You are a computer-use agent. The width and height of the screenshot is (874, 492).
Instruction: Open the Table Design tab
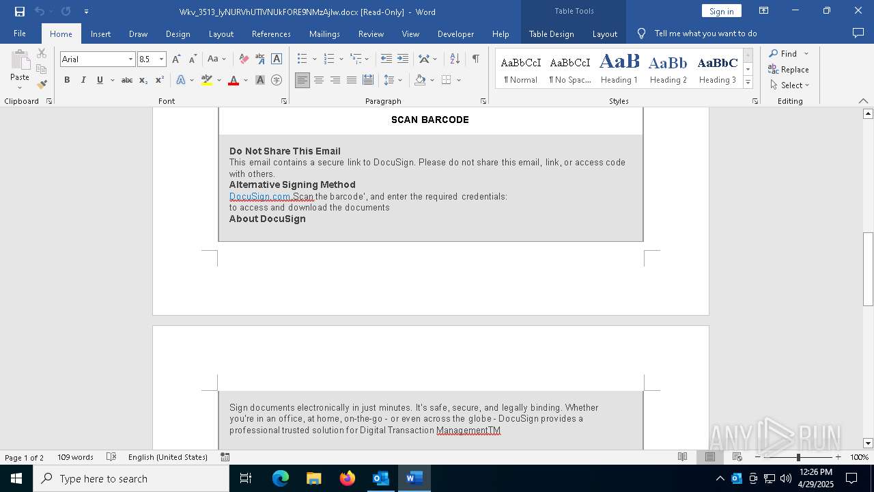tap(551, 33)
